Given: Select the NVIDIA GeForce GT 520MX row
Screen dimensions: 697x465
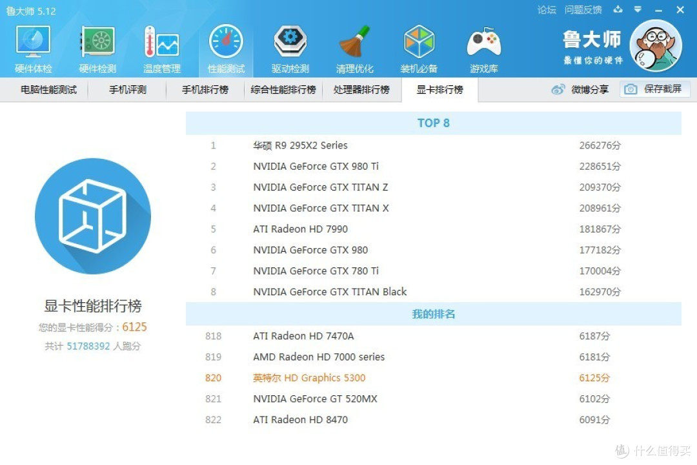Looking at the screenshot, I should point(434,398).
